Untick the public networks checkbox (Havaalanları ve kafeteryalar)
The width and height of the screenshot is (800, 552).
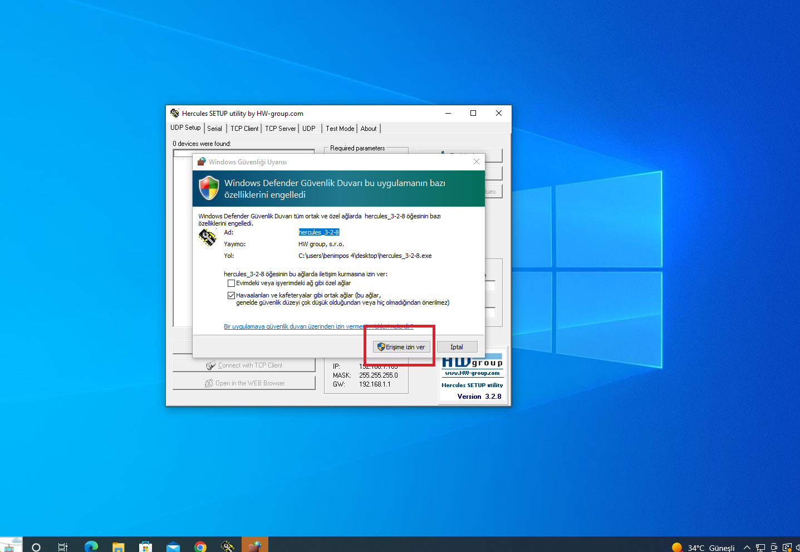pos(231,296)
